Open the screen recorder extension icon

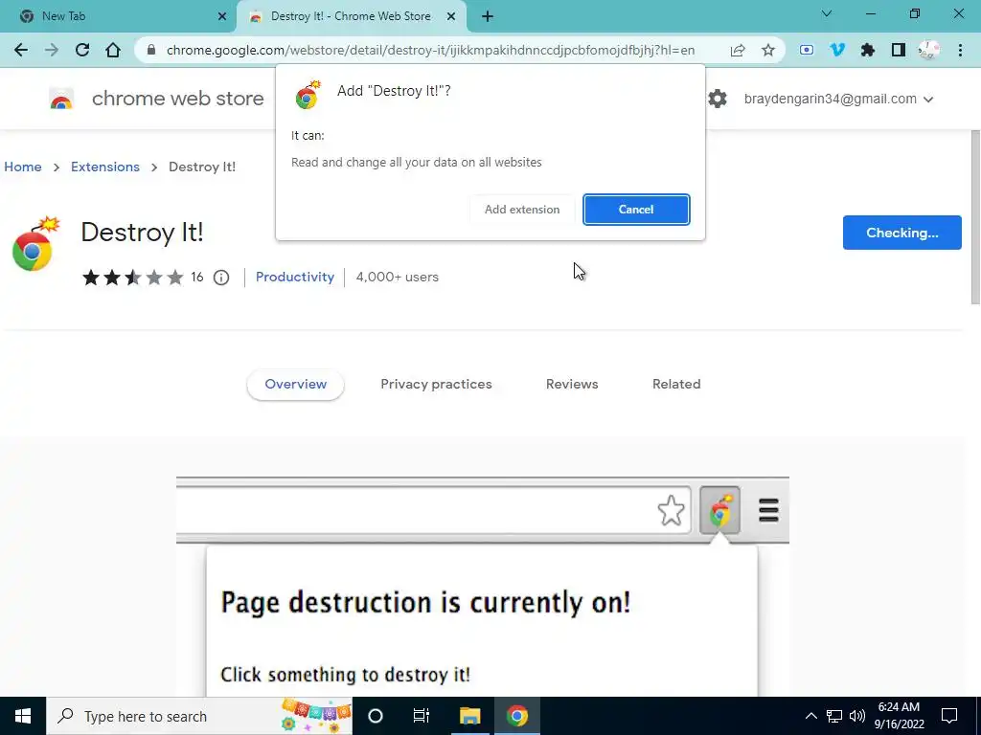coord(807,50)
